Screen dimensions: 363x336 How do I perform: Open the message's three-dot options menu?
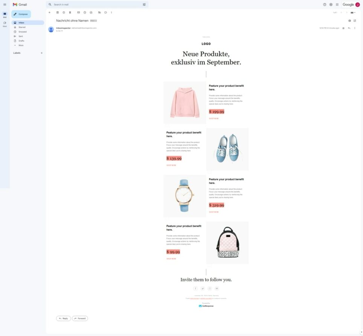354,28
